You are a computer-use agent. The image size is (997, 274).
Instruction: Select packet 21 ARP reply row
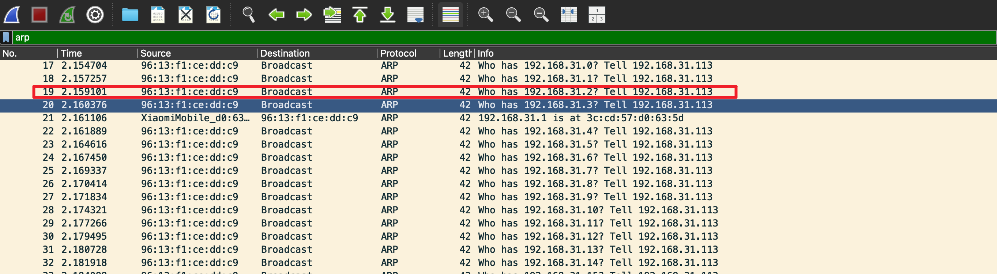[498, 118]
